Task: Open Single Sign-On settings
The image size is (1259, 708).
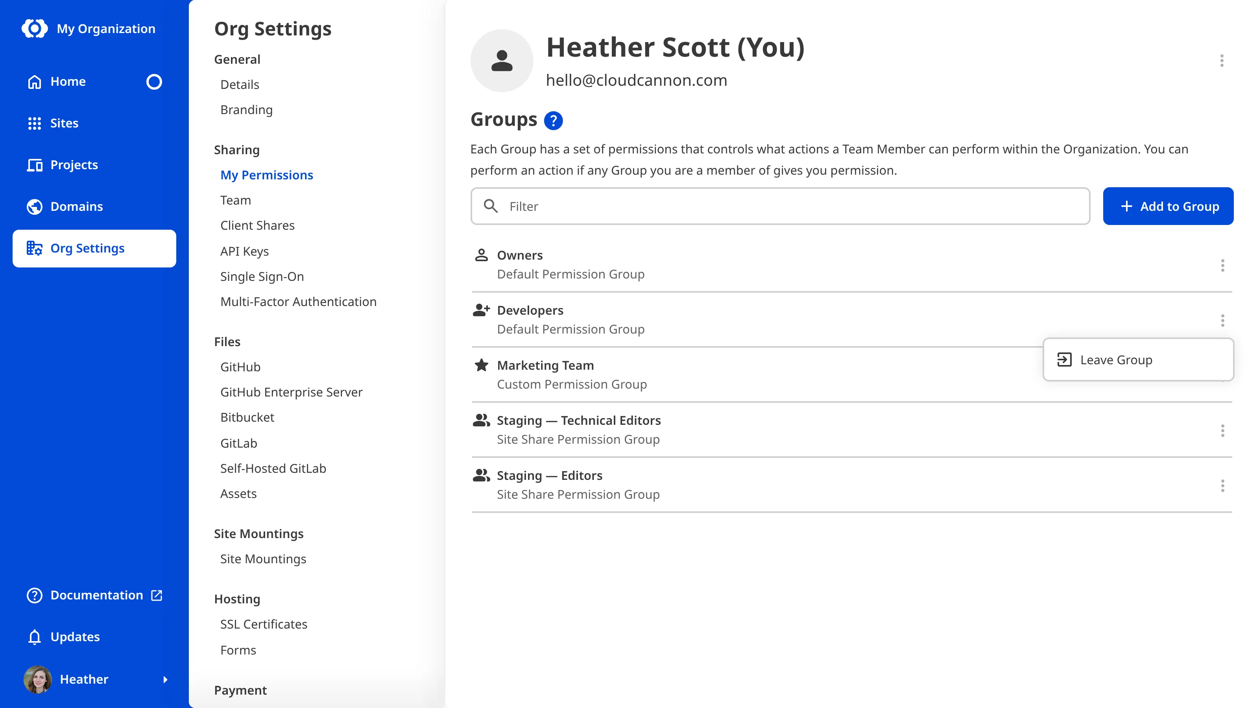Action: point(262,277)
